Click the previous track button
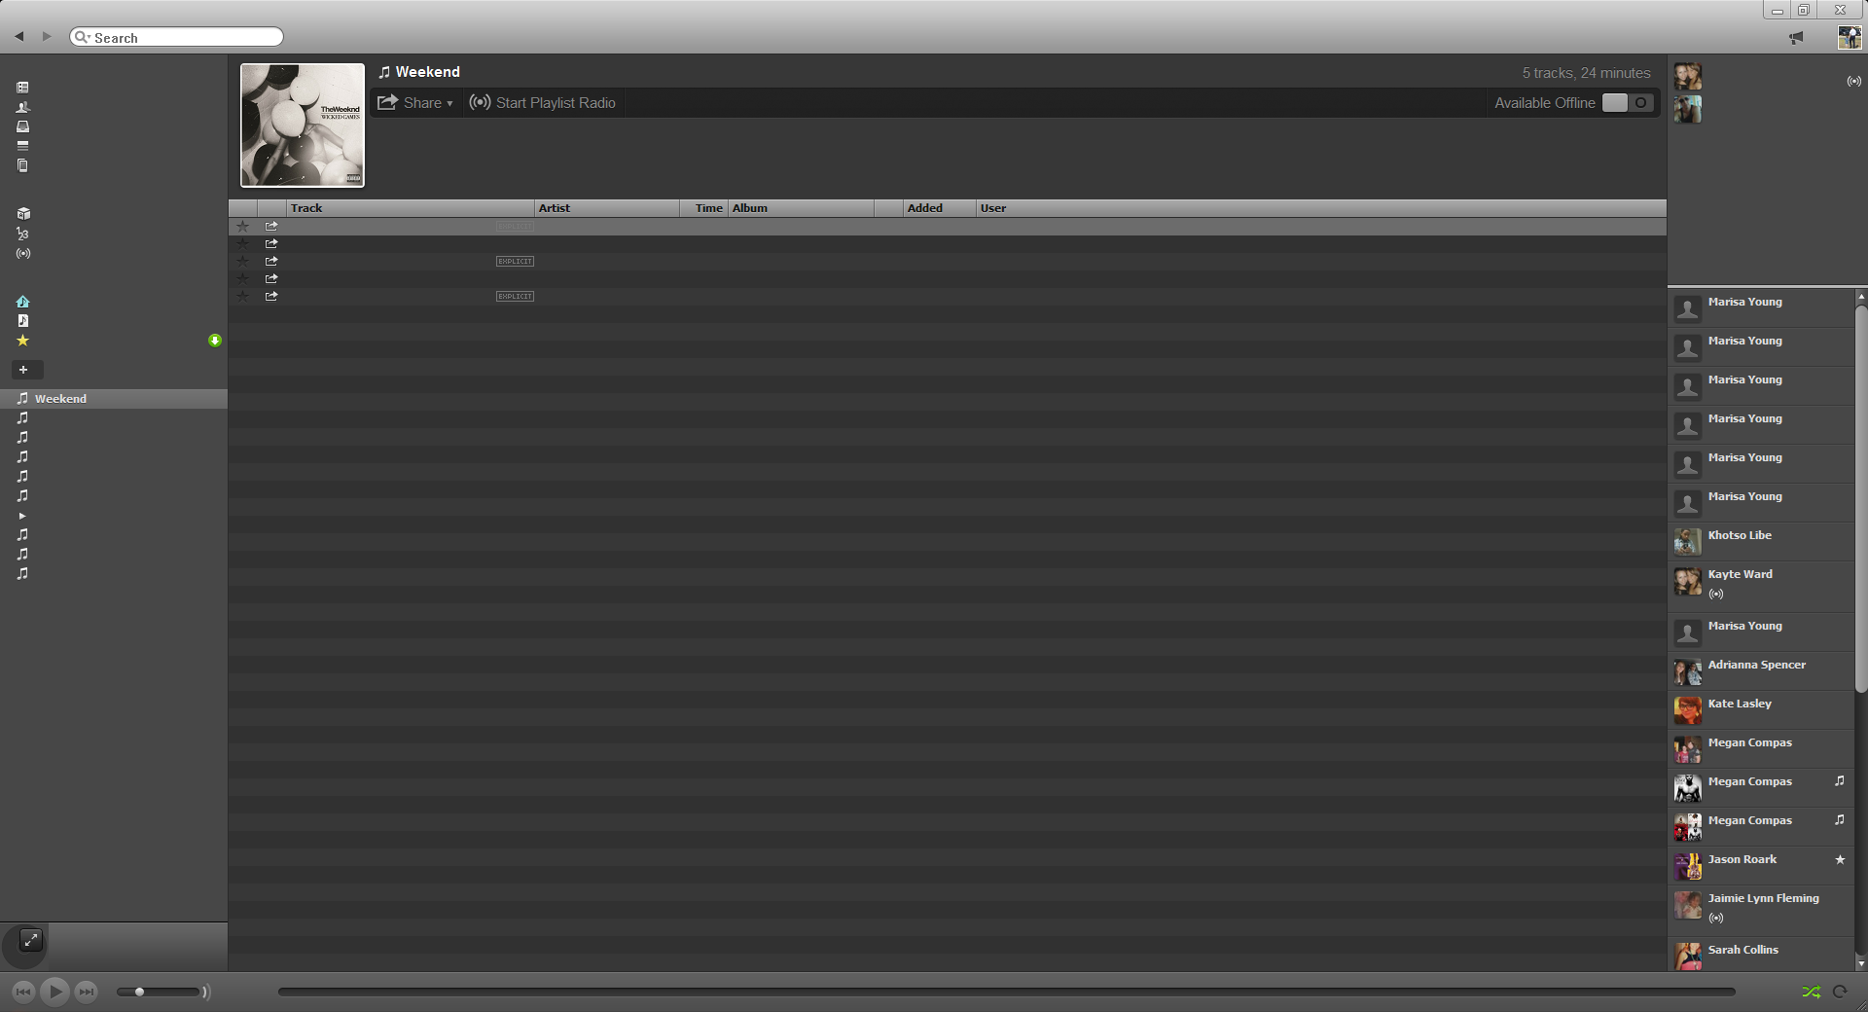 click(23, 992)
